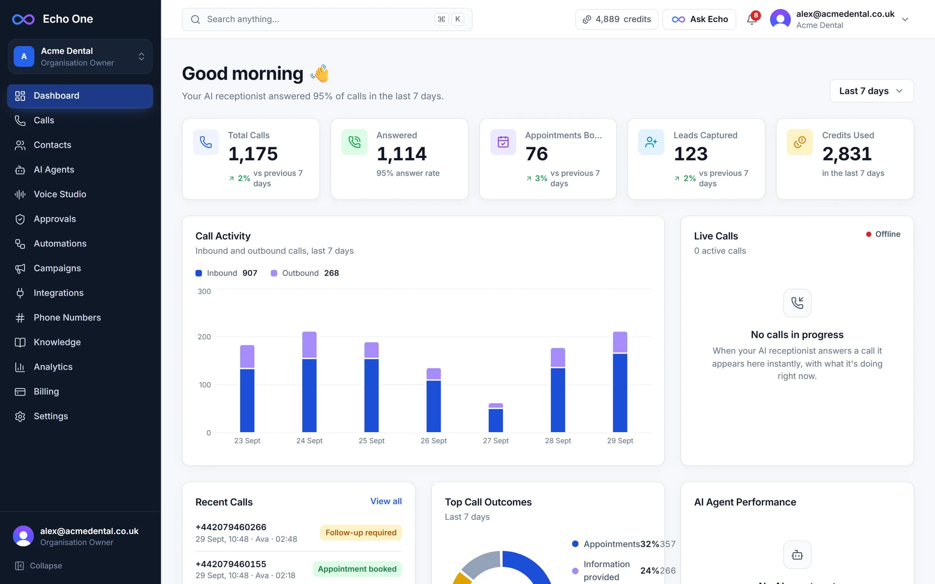
Task: Open View all recent calls
Action: [386, 501]
